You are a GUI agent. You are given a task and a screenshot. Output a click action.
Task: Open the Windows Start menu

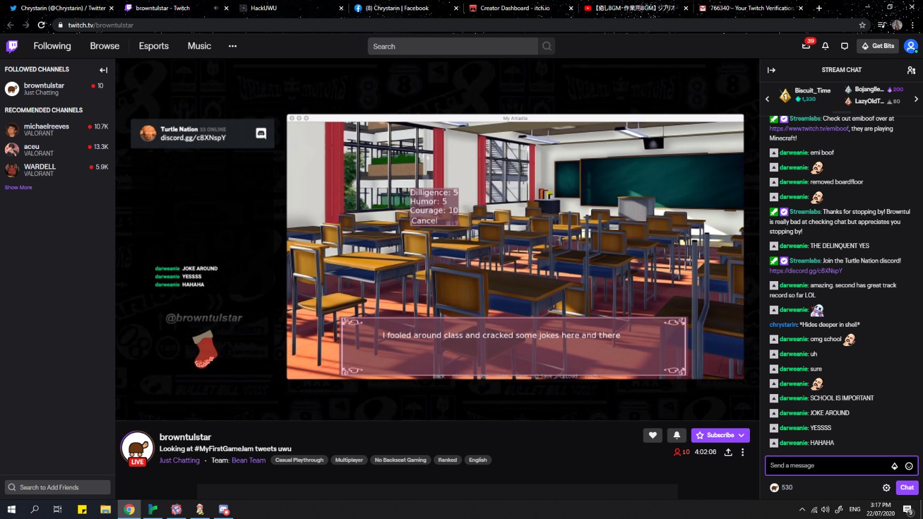tap(11, 509)
